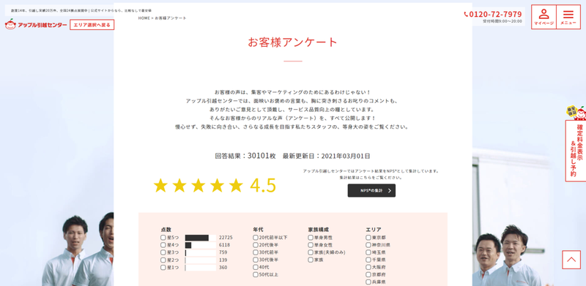586x286 pixels.
Task: Check the 星2つ checkbox
Action: (x=163, y=260)
